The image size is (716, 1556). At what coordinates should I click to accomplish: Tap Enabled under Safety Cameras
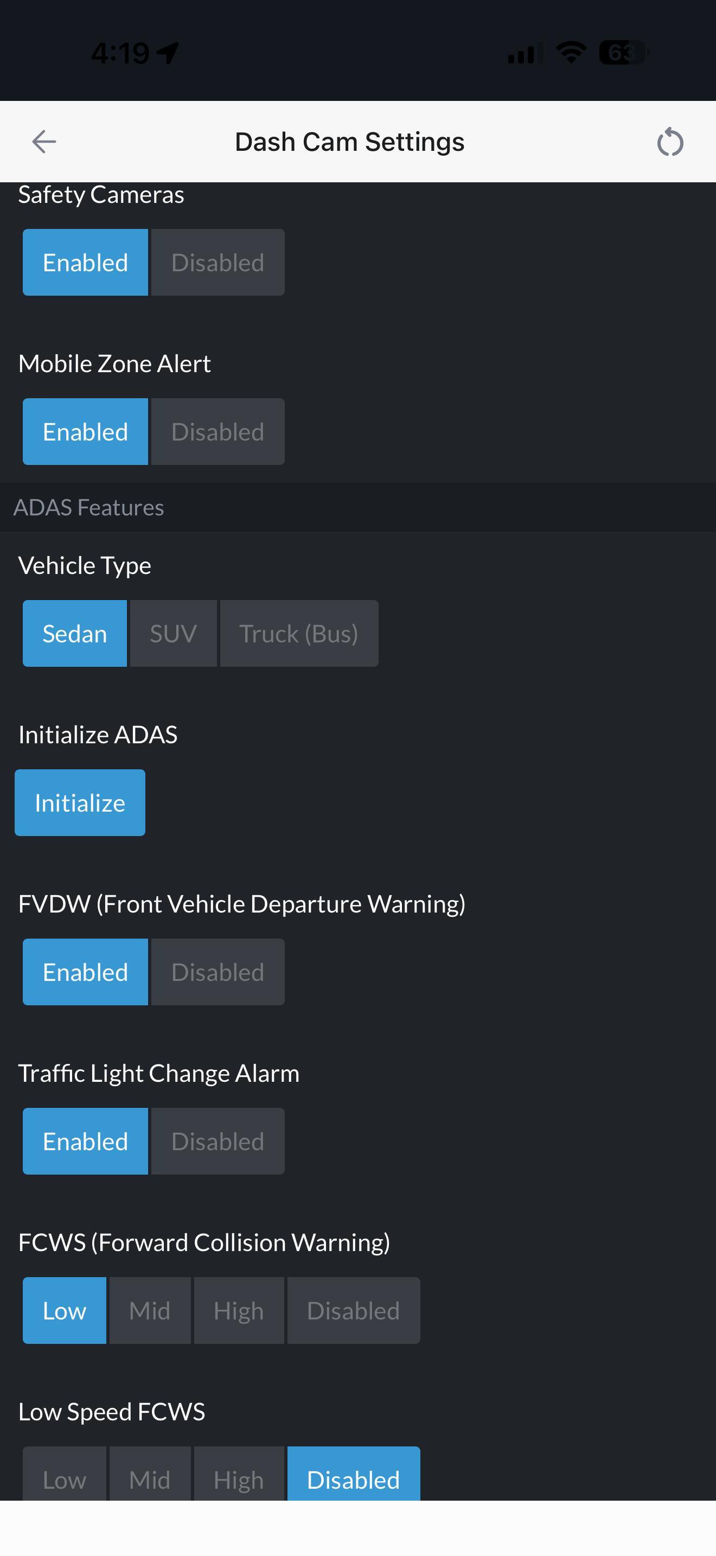(x=85, y=263)
